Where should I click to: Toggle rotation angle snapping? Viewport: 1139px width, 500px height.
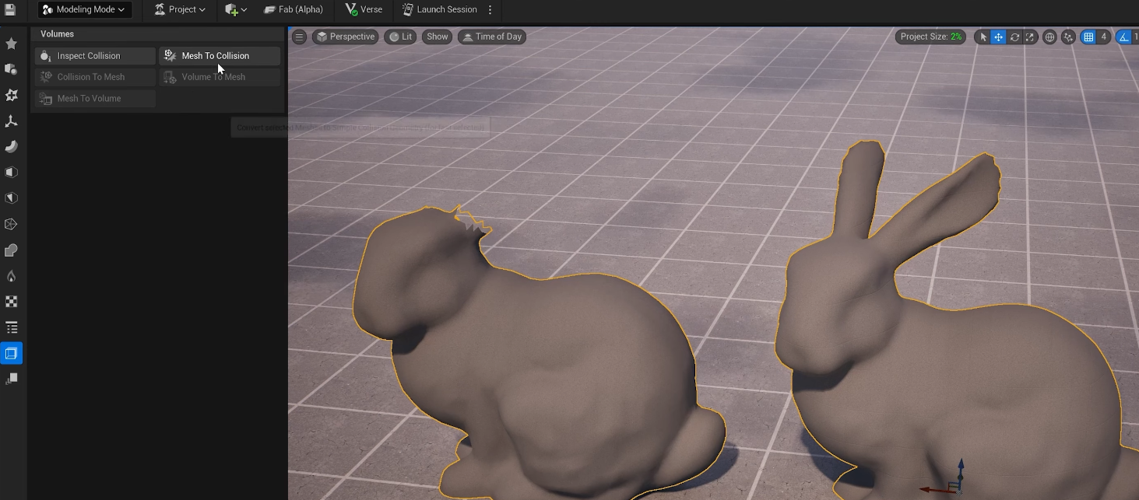tap(1123, 37)
